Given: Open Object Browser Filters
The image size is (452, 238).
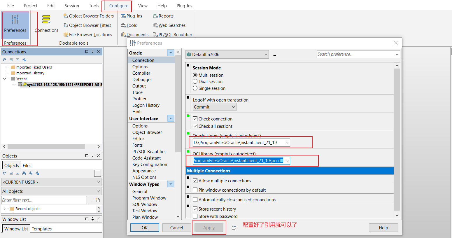Looking at the screenshot, I should (x=87, y=25).
